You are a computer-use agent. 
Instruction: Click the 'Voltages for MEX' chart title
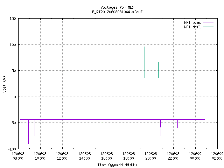click(117, 7)
